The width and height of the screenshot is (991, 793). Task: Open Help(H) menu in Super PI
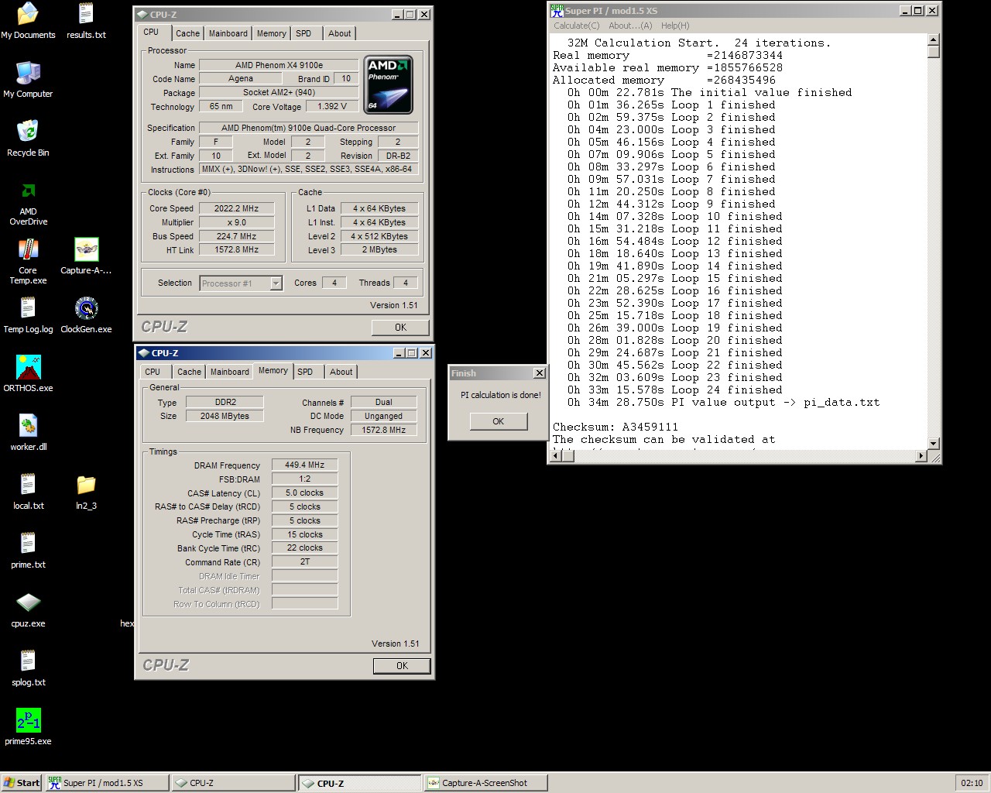point(675,26)
